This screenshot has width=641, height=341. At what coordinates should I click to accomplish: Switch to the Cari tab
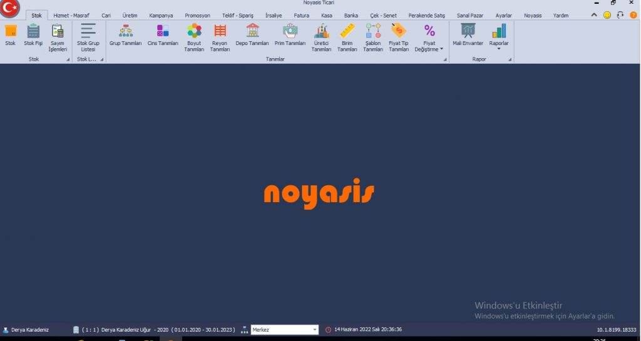pos(106,16)
